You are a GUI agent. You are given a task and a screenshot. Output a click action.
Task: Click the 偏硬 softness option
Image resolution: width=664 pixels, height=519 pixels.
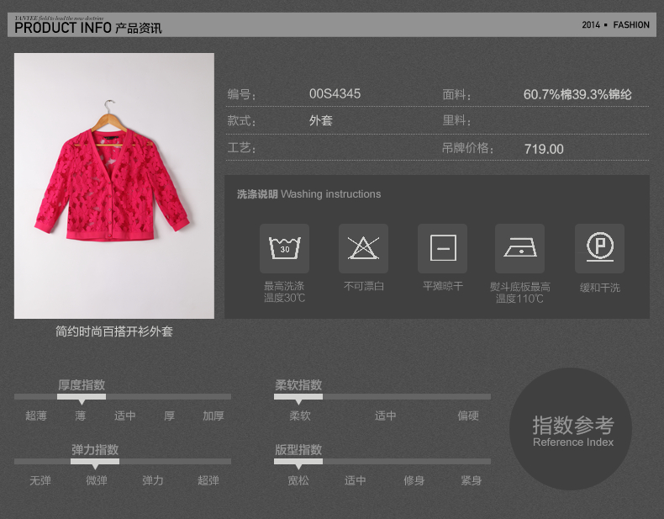(x=468, y=416)
